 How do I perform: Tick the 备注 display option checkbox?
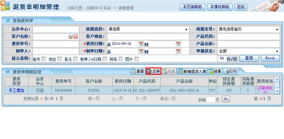click(75, 59)
